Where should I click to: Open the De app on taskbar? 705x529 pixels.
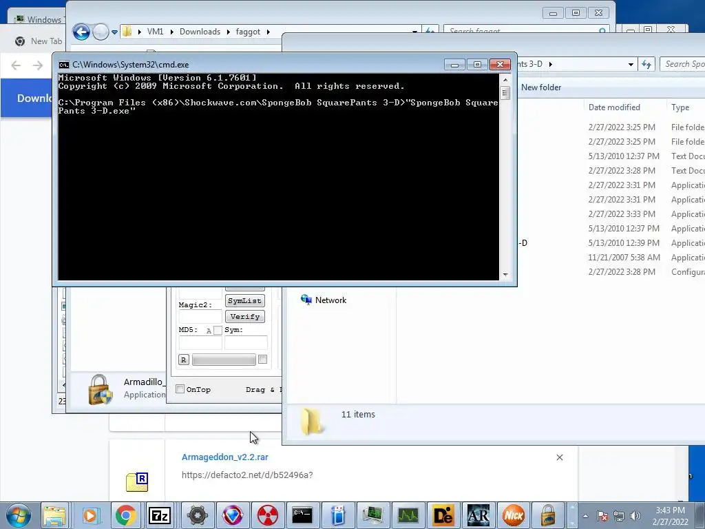[443, 515]
